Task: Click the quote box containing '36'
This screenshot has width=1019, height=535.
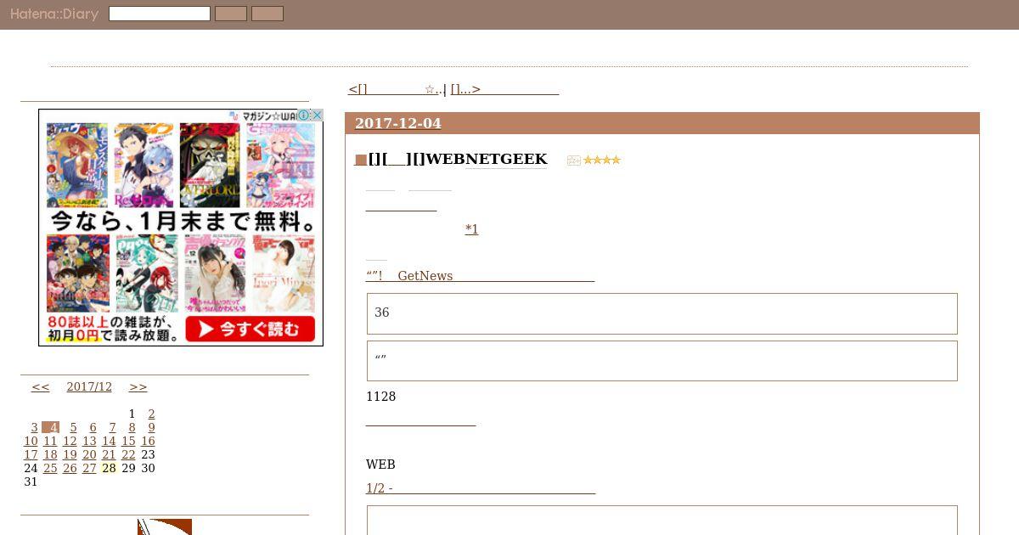Action: coord(662,313)
